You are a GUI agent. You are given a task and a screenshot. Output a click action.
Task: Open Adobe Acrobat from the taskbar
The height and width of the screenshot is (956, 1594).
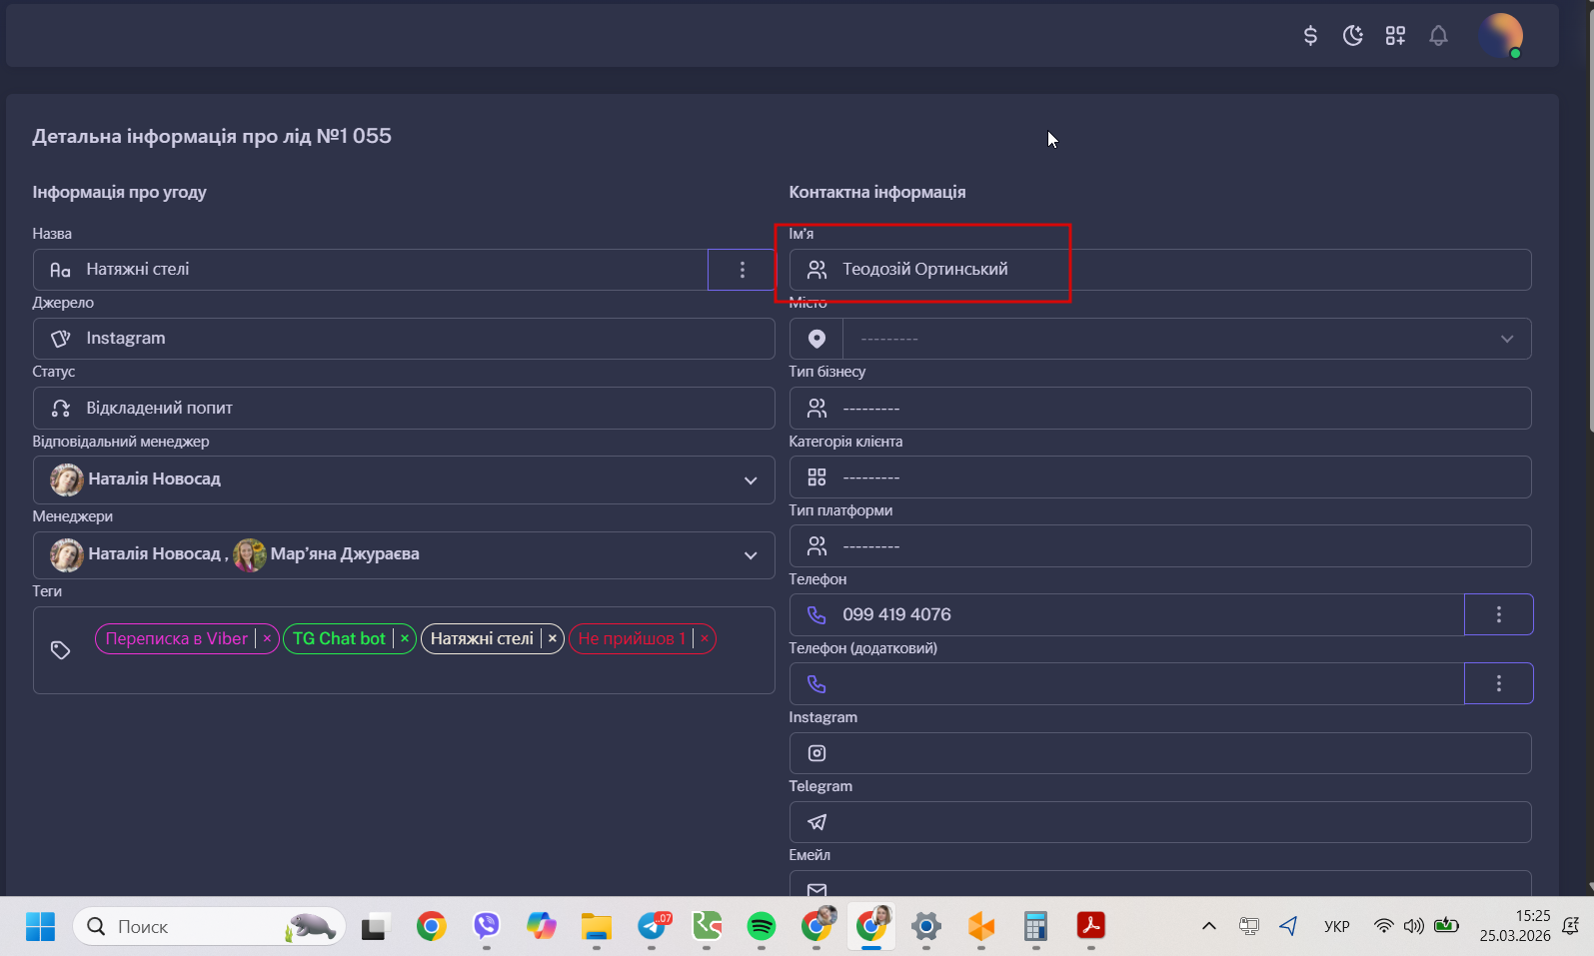[x=1090, y=926]
